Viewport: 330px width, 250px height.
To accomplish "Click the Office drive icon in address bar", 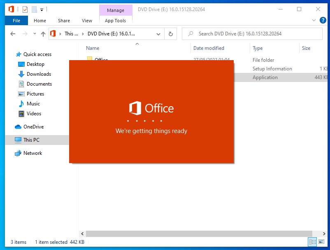I will coord(53,33).
